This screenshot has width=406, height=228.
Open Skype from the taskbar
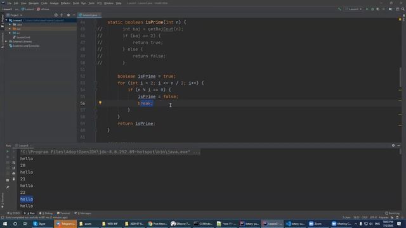click(x=43, y=224)
